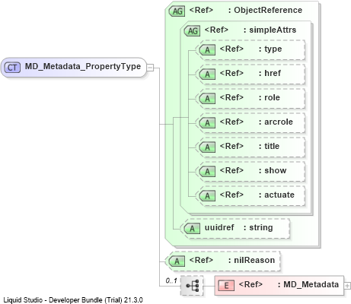This screenshot has width=351, height=304.
Task: Click the <Ref> text beside nilReason
Action: [201, 260]
